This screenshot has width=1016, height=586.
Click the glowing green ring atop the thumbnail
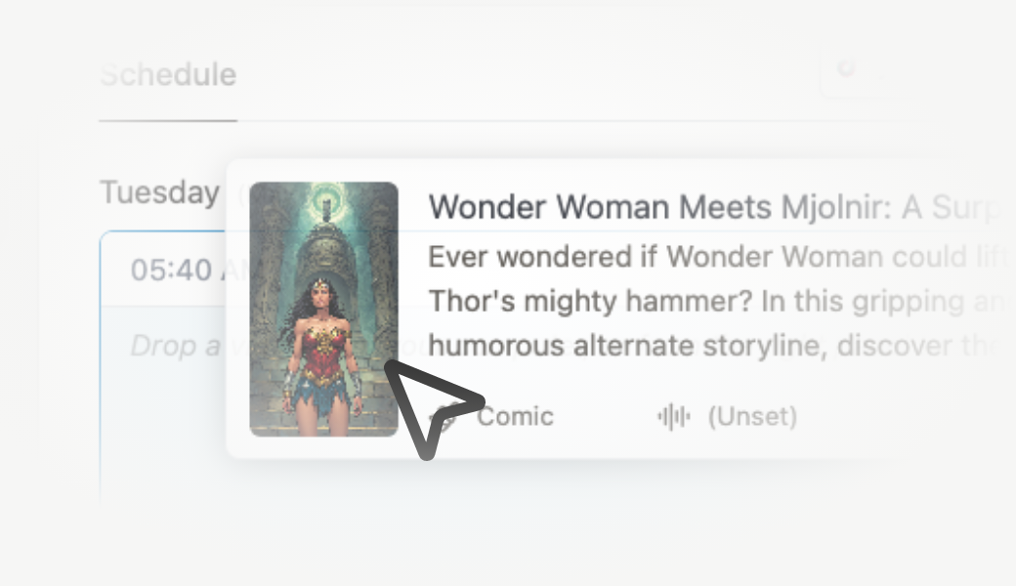pos(326,202)
